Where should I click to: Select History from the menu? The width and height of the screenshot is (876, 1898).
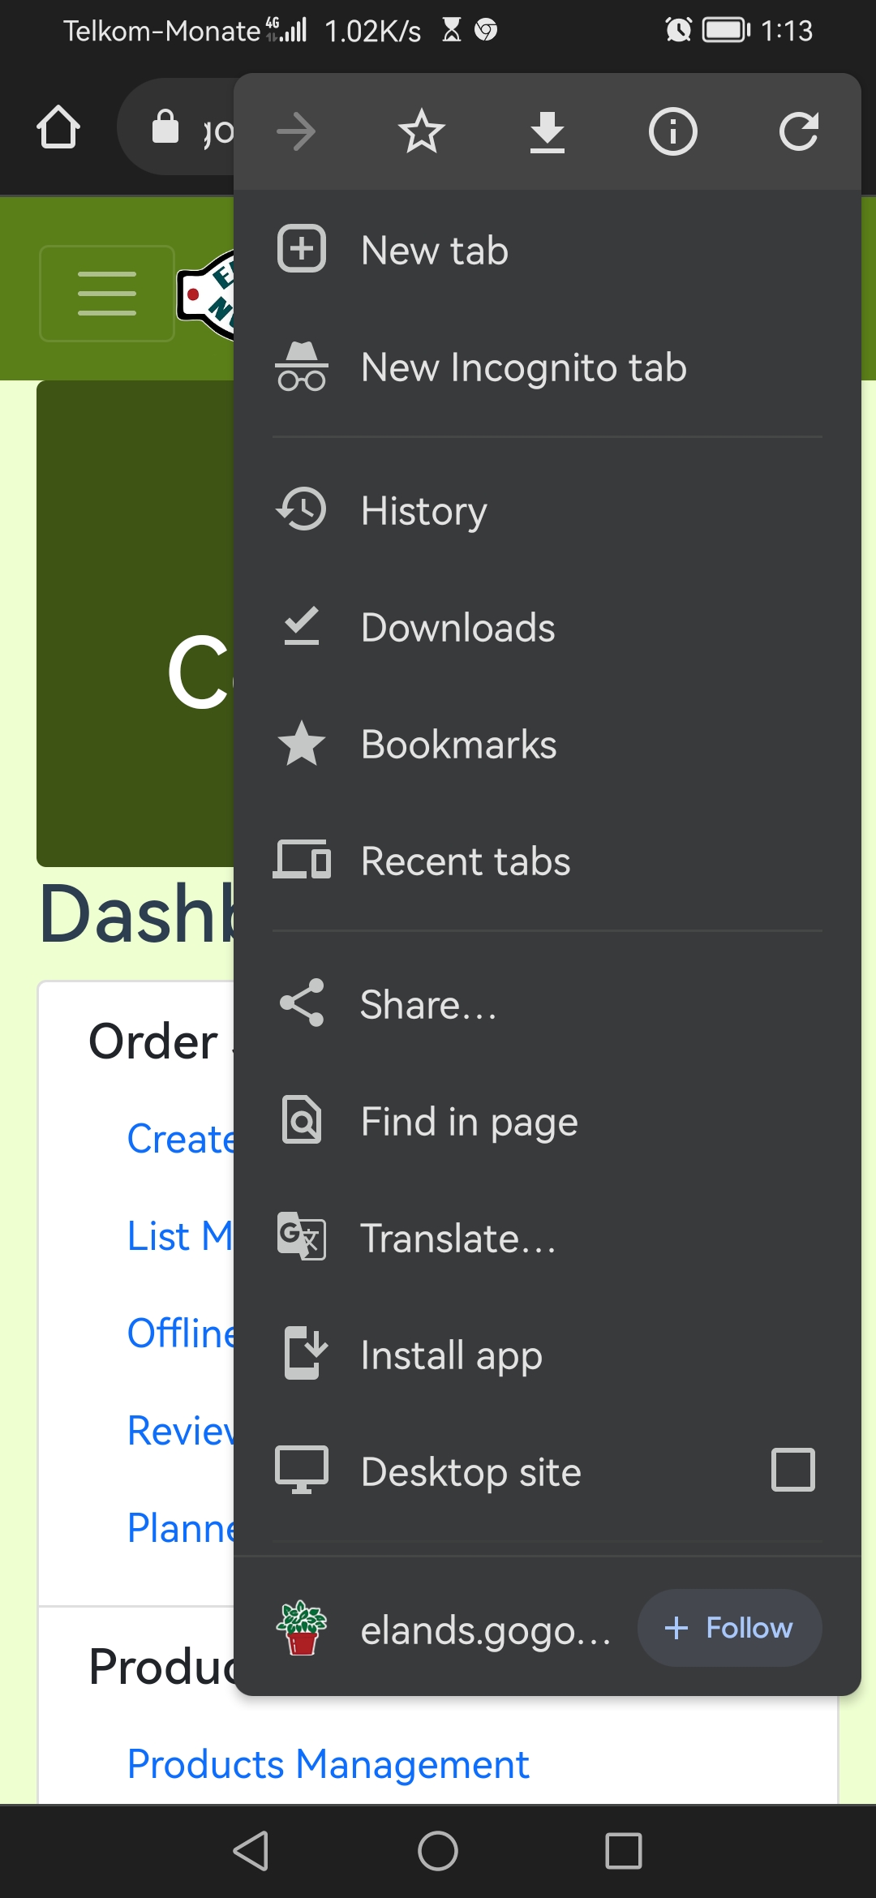tap(423, 511)
